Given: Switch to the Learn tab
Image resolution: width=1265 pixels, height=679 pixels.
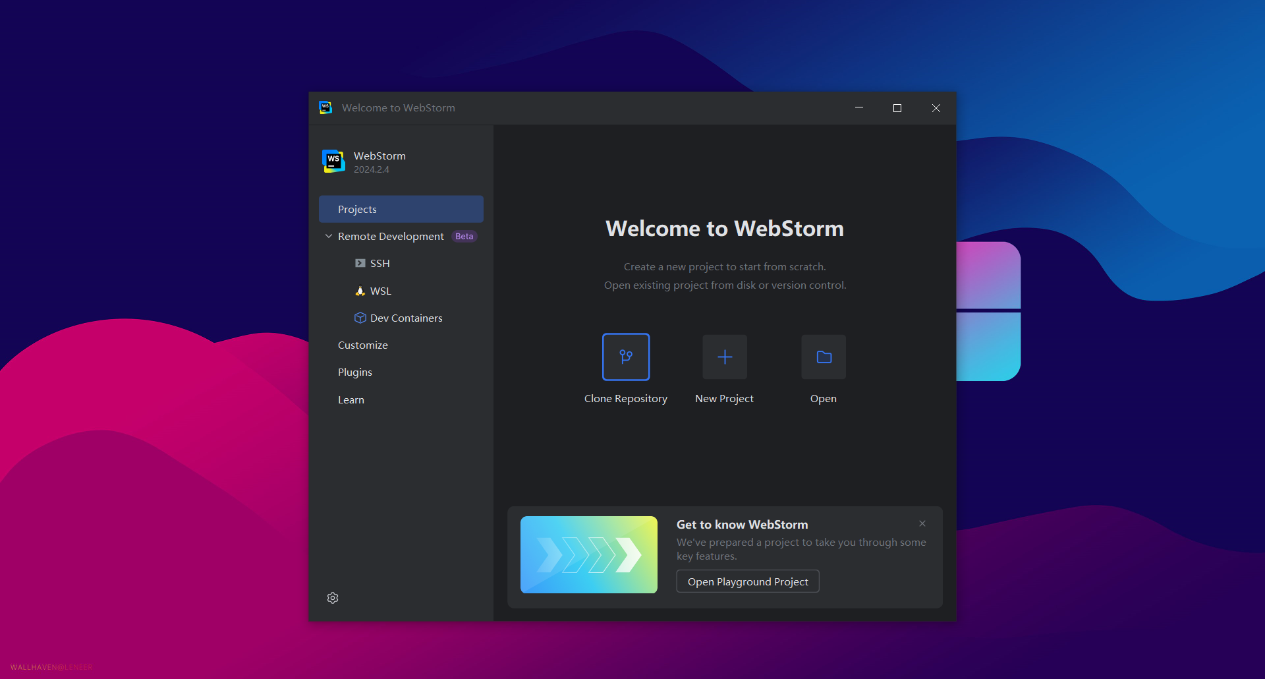Looking at the screenshot, I should click(401, 399).
